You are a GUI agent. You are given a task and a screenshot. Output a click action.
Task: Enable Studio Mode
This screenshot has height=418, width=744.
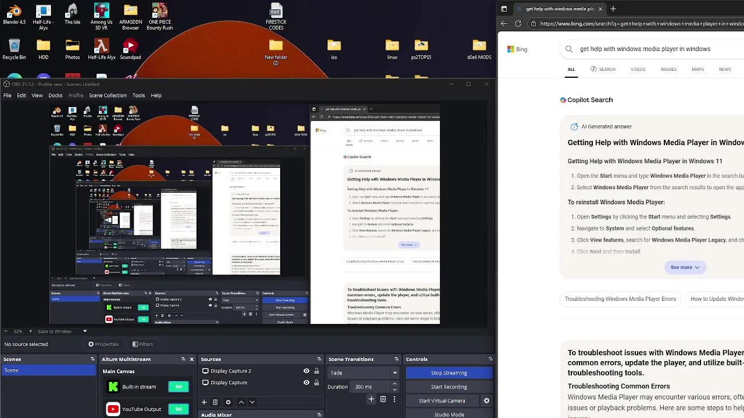[449, 415]
